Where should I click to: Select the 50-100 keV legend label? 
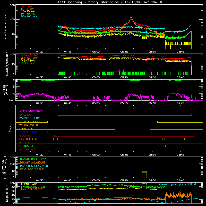pyautogui.click(x=29, y=16)
